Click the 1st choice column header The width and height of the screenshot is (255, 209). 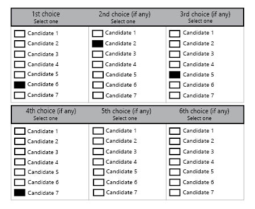[x=46, y=17]
